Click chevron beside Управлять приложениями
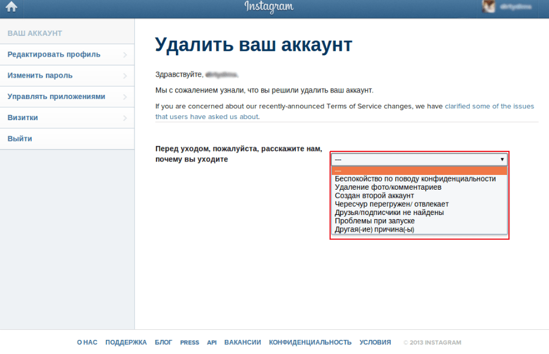 pos(125,97)
